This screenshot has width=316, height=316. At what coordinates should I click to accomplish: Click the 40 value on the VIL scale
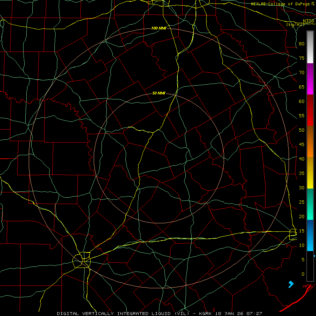302,159
